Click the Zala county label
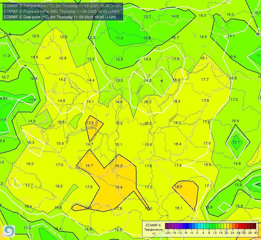The width and height of the screenshot is (261, 240). (x=67, y=140)
